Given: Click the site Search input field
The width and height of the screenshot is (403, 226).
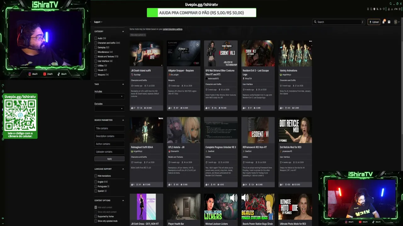Looking at the screenshot, I should [x=339, y=22].
